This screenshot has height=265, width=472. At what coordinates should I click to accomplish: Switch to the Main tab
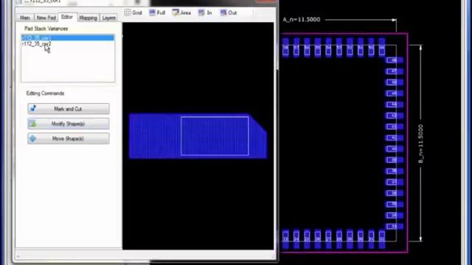(25, 18)
